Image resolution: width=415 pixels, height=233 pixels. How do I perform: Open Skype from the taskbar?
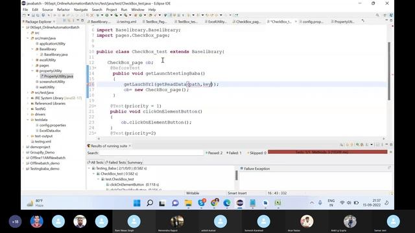pos(202,203)
